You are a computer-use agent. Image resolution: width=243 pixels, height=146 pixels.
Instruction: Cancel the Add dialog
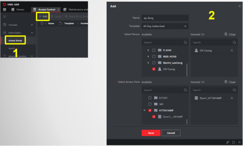[x=171, y=133]
